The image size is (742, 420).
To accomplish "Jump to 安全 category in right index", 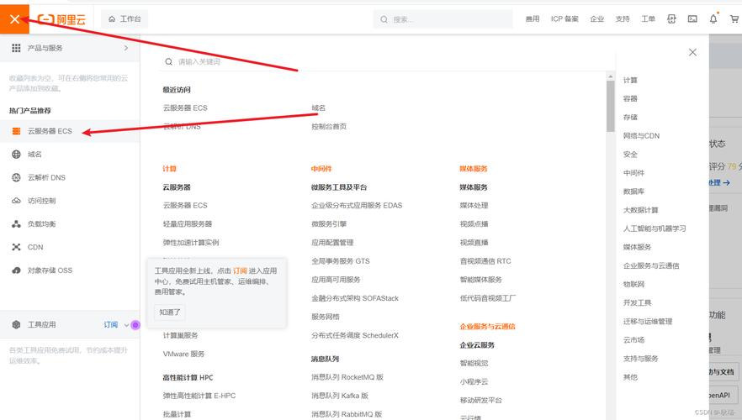I will [630, 154].
